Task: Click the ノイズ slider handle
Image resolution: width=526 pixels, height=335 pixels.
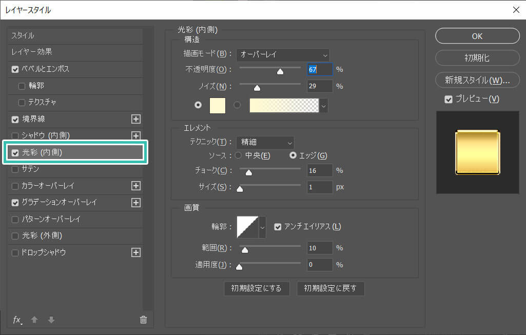Action: click(257, 88)
